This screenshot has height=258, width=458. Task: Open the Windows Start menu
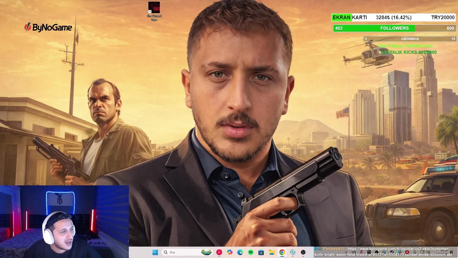155,252
